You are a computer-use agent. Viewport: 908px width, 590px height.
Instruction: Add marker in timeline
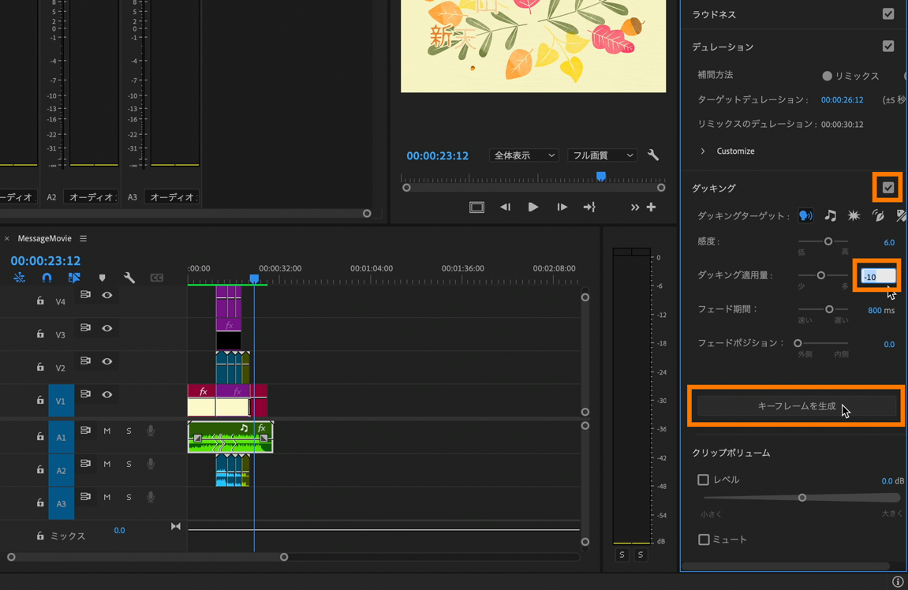pos(102,278)
